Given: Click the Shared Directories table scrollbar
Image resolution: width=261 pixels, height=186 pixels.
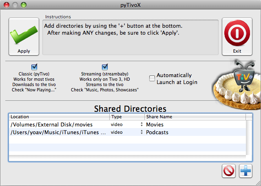Looking at the screenshot, I should click(x=249, y=137).
